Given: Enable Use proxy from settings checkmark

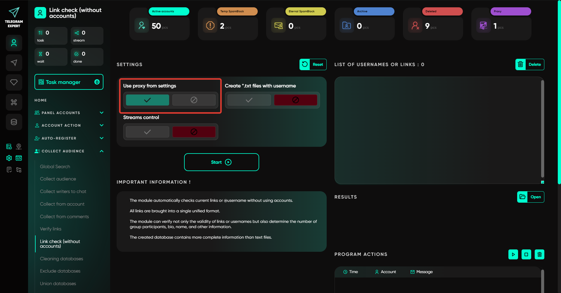Looking at the screenshot, I should (147, 100).
